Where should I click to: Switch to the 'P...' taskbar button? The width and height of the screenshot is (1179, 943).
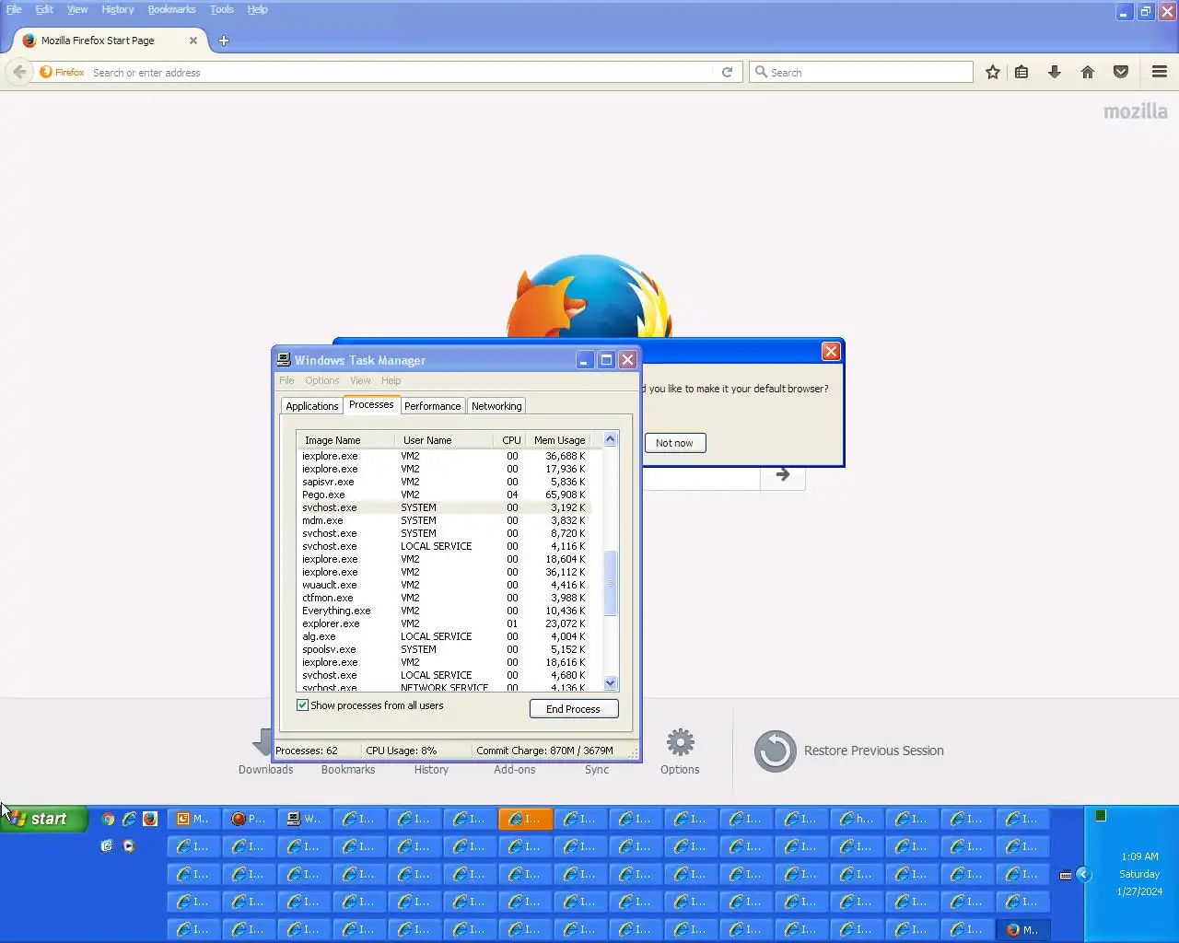[249, 819]
